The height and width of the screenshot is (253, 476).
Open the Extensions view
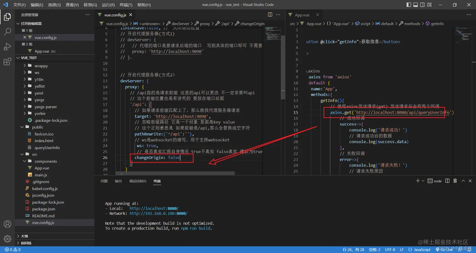[x=7, y=61]
